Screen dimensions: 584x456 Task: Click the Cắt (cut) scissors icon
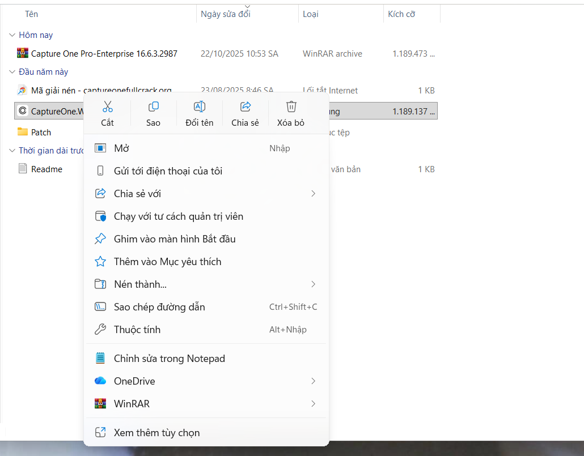[x=108, y=106]
